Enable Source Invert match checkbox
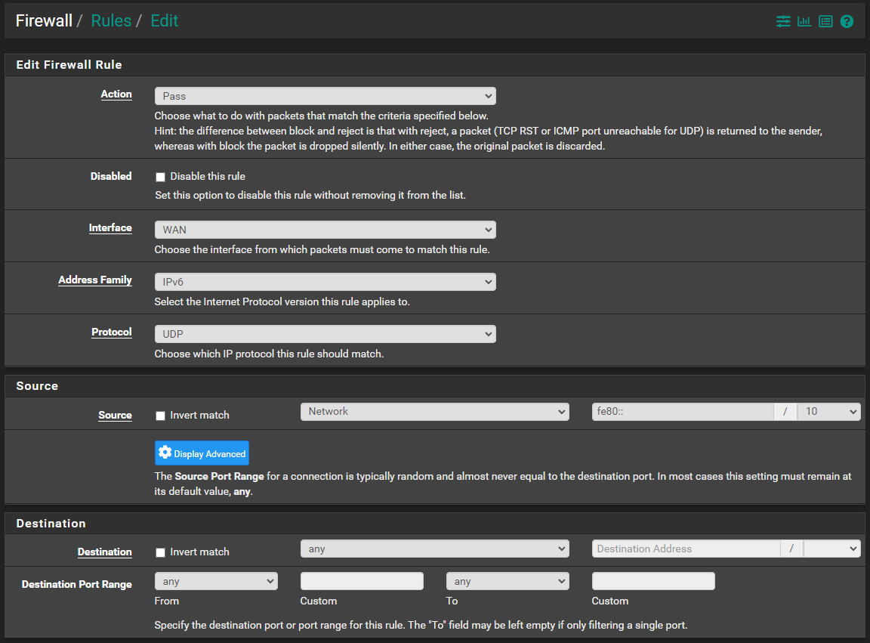The width and height of the screenshot is (870, 643). [160, 416]
